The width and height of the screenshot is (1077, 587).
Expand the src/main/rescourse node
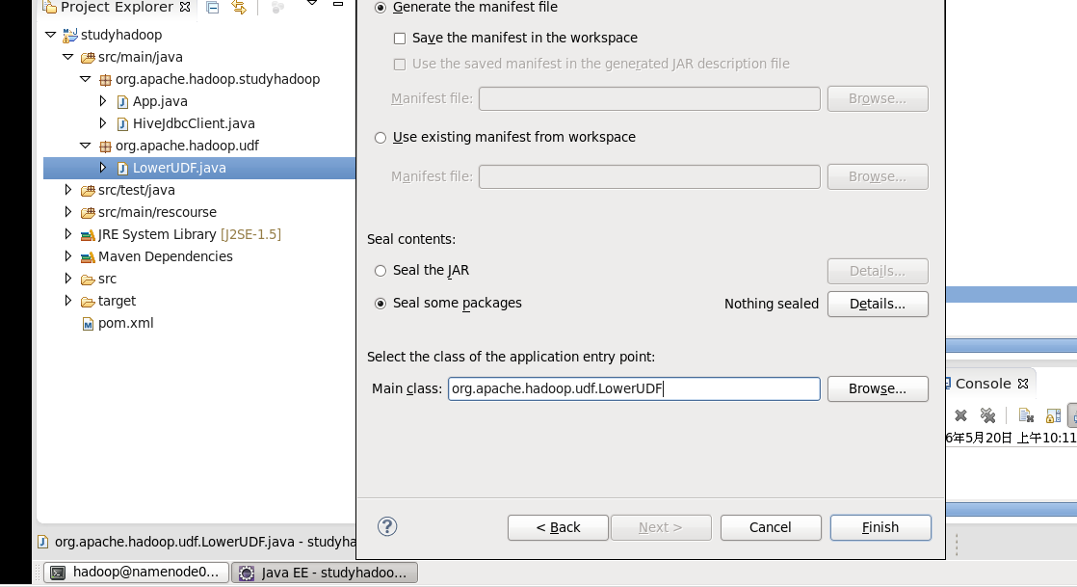point(68,211)
